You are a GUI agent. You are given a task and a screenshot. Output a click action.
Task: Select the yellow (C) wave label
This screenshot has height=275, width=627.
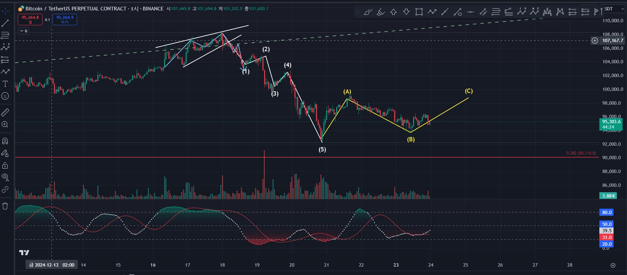tap(469, 91)
